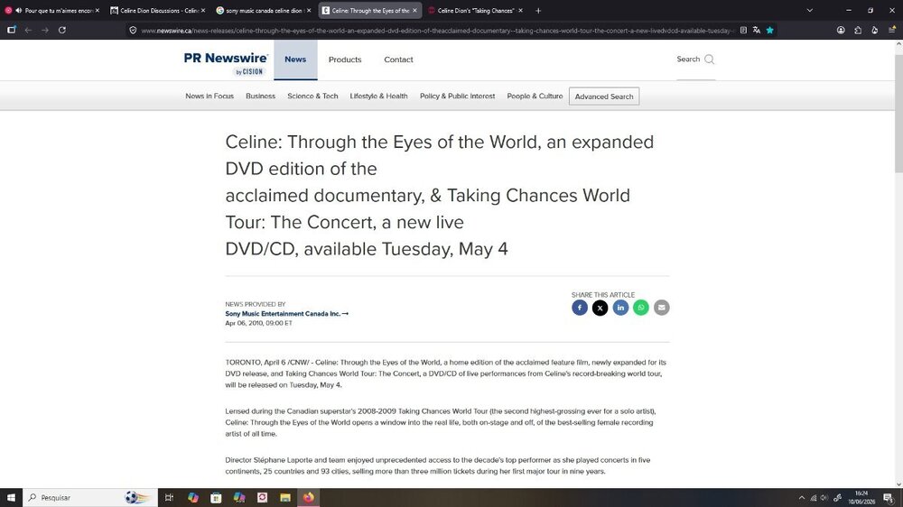Close the Celine Dion Discussions tab
This screenshot has height=507, width=903.
[x=202, y=10]
